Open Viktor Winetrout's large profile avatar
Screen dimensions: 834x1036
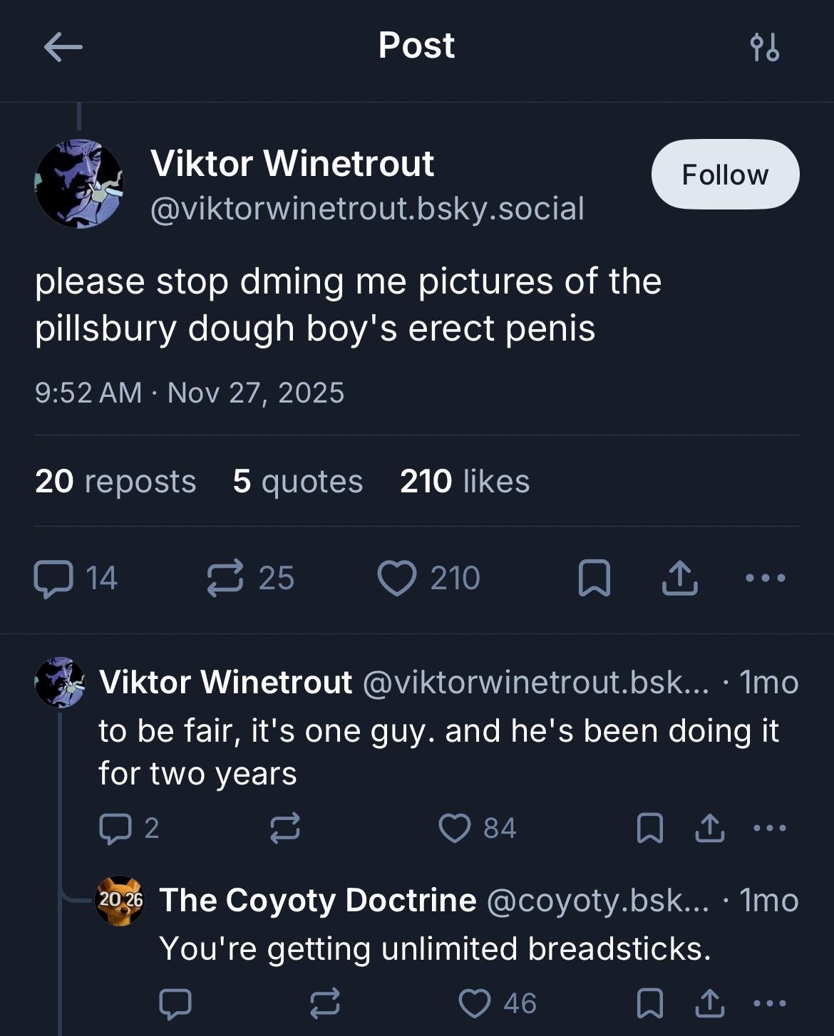(x=79, y=184)
